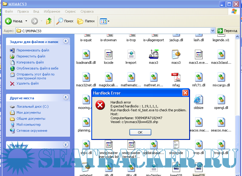Select the opengl.dll file icon
The width and height of the screenshot is (242, 176).
pyautogui.click(x=221, y=100)
